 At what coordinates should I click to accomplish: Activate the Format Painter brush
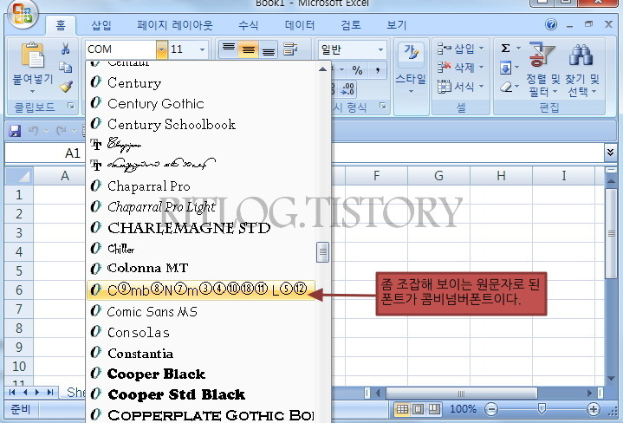66,87
